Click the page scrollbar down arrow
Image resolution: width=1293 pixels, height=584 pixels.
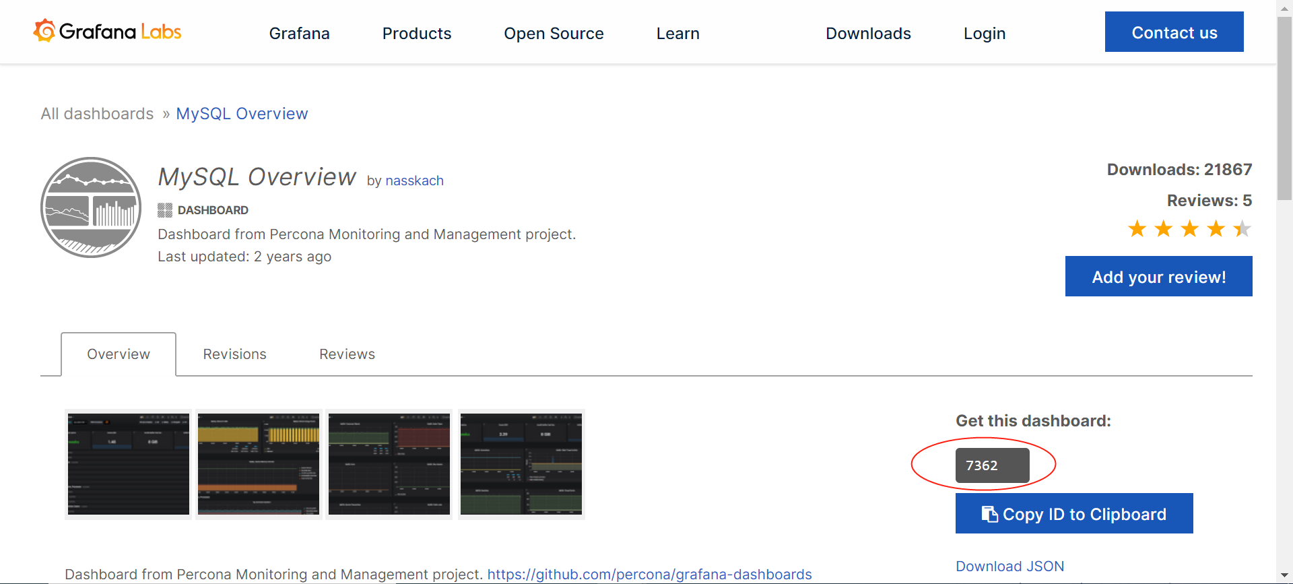point(1285,577)
